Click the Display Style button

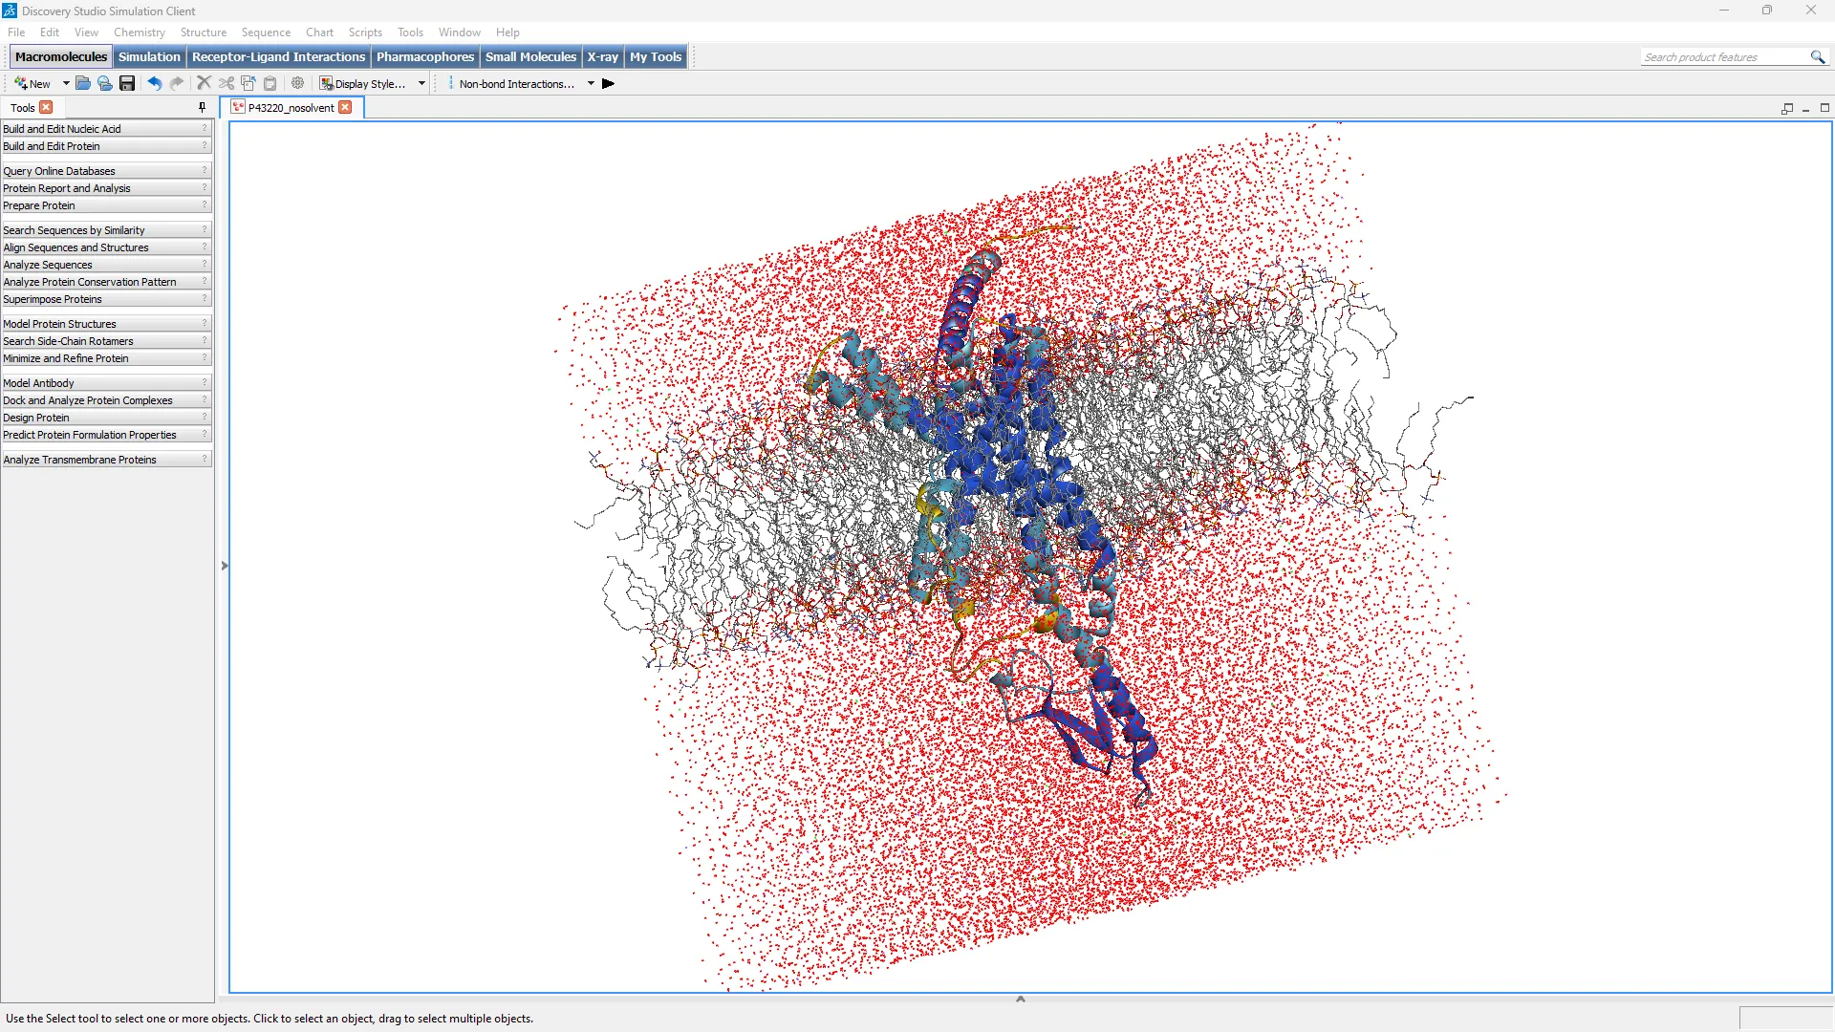pyautogui.click(x=363, y=84)
